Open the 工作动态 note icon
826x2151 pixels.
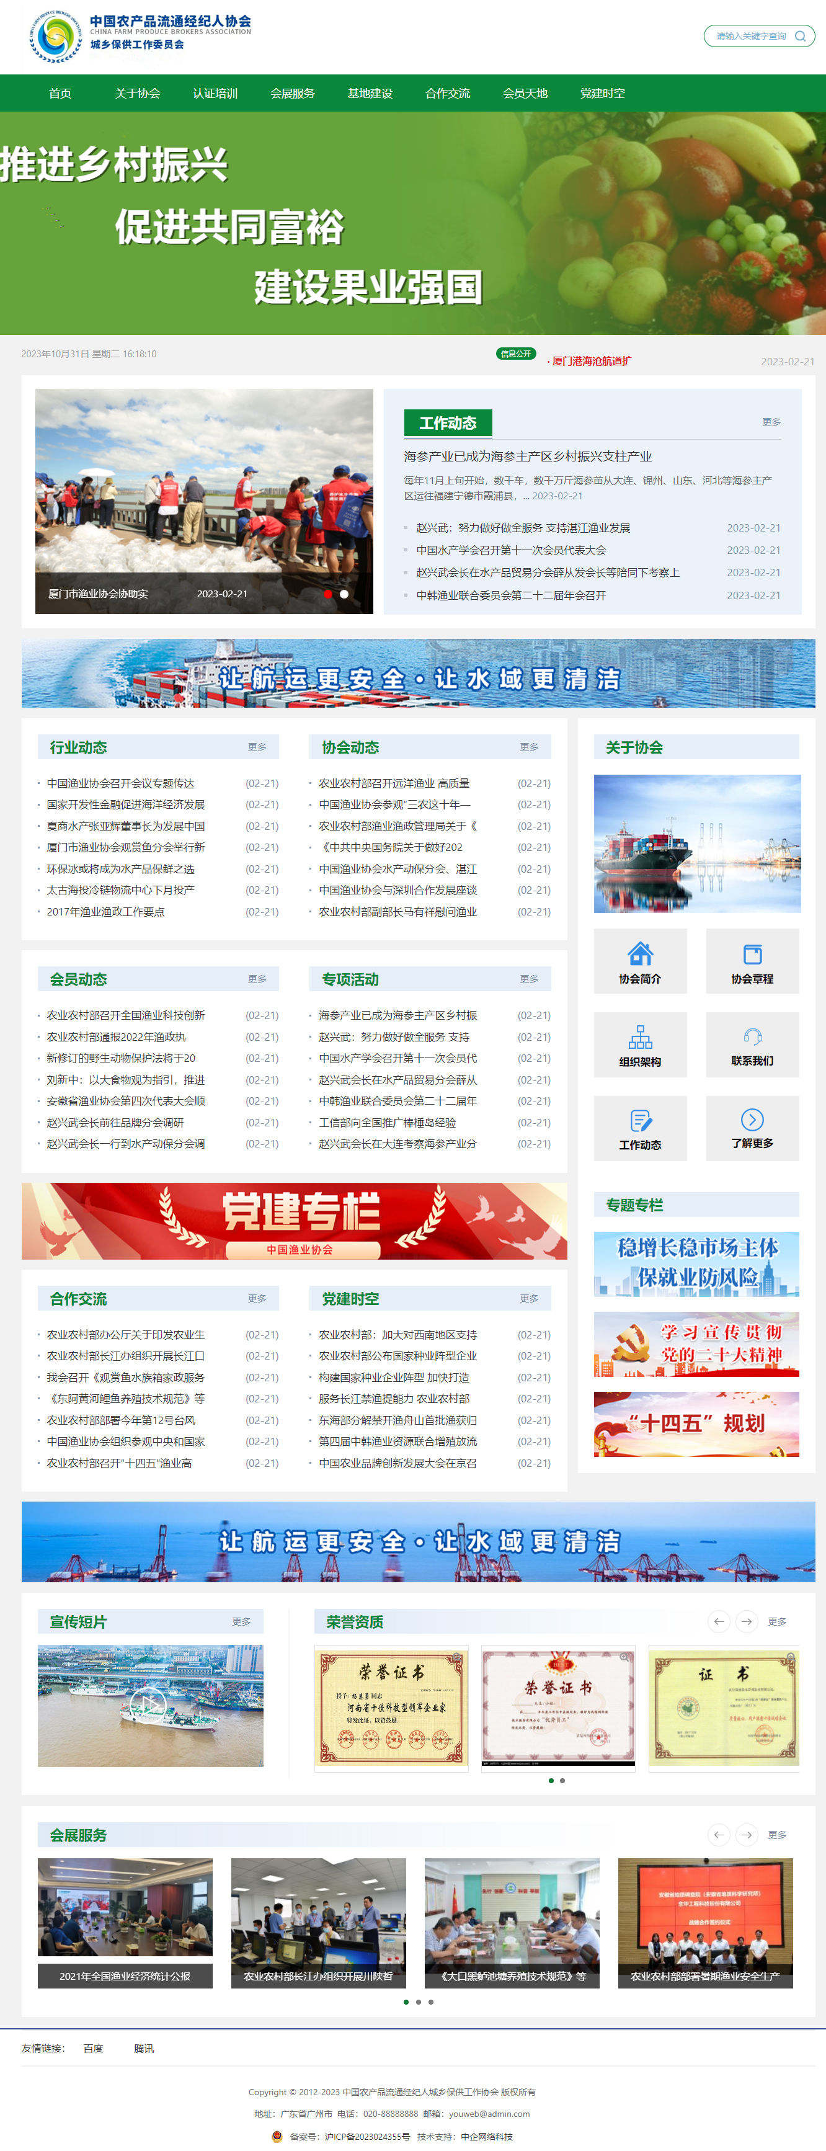(640, 1120)
